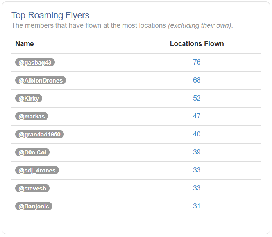Click the 68 locations flown count

point(197,80)
